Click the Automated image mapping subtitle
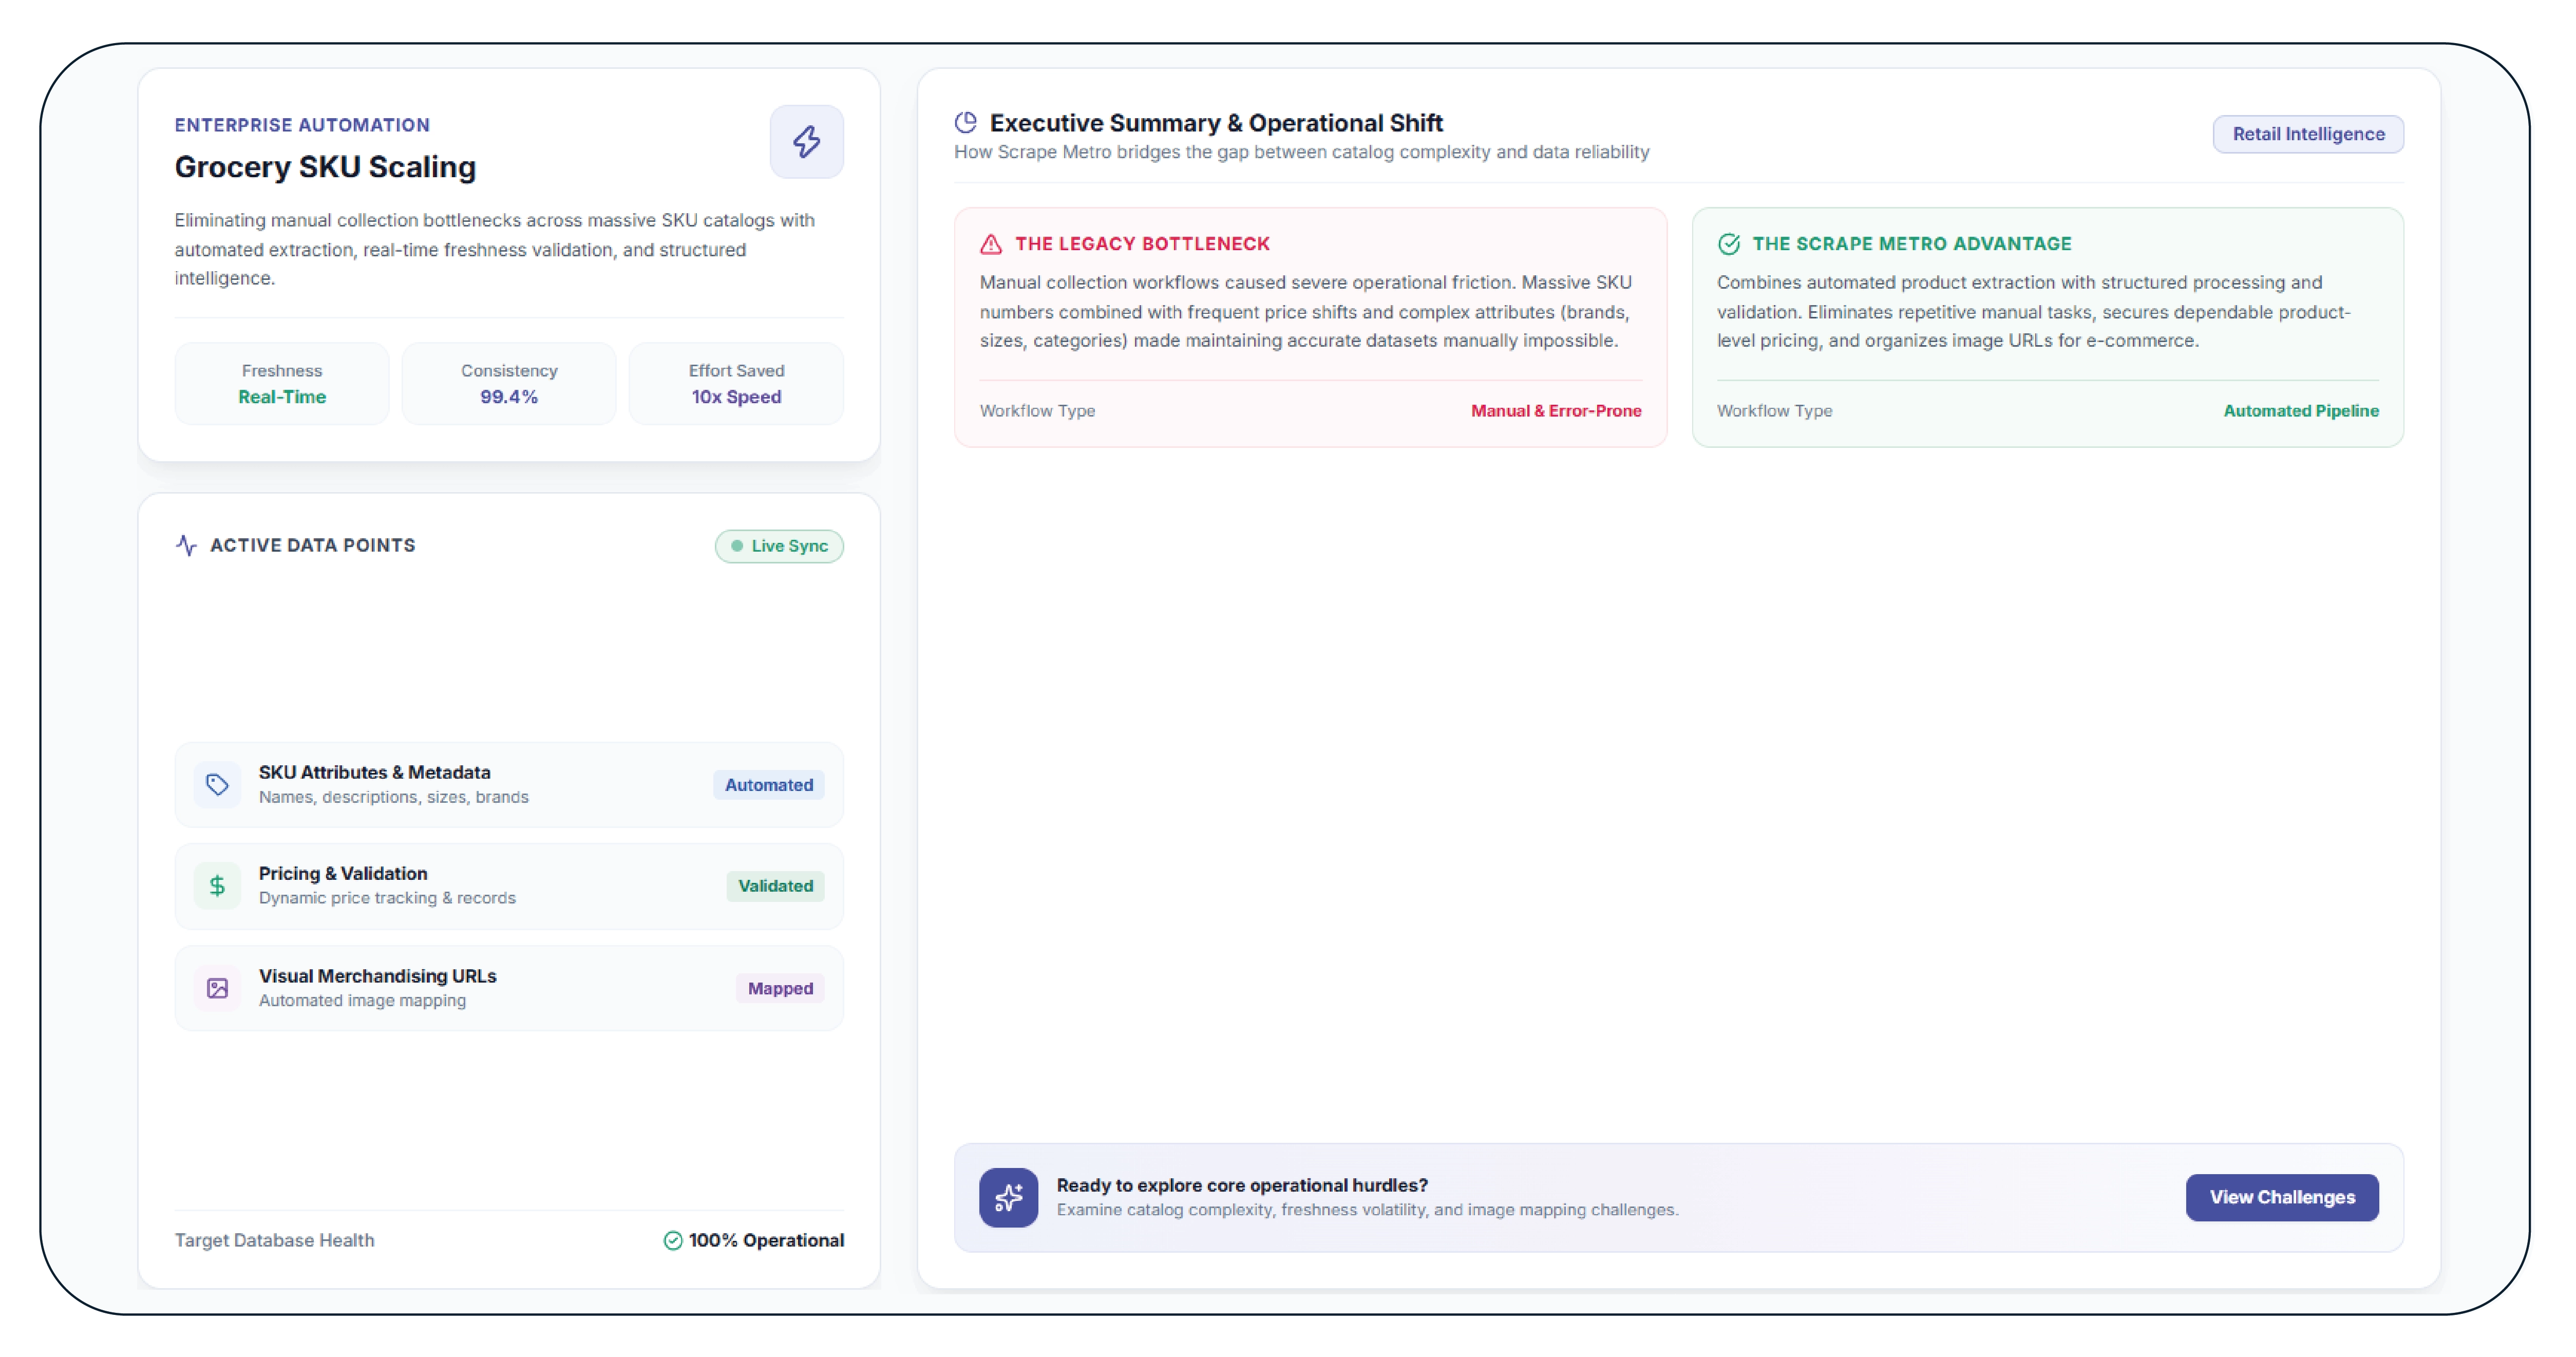2576x1357 pixels. (362, 1000)
